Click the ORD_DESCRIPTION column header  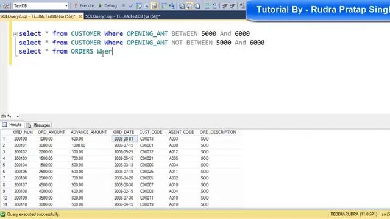(x=218, y=132)
